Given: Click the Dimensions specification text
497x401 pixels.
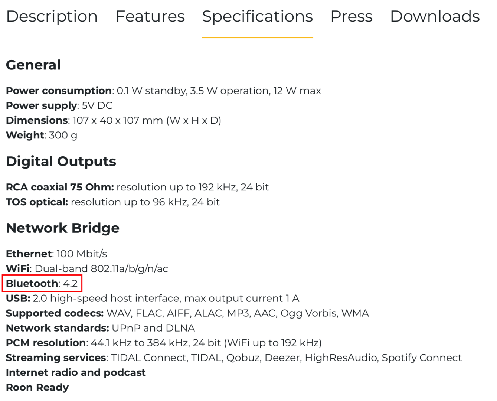Looking at the screenshot, I should click(114, 120).
